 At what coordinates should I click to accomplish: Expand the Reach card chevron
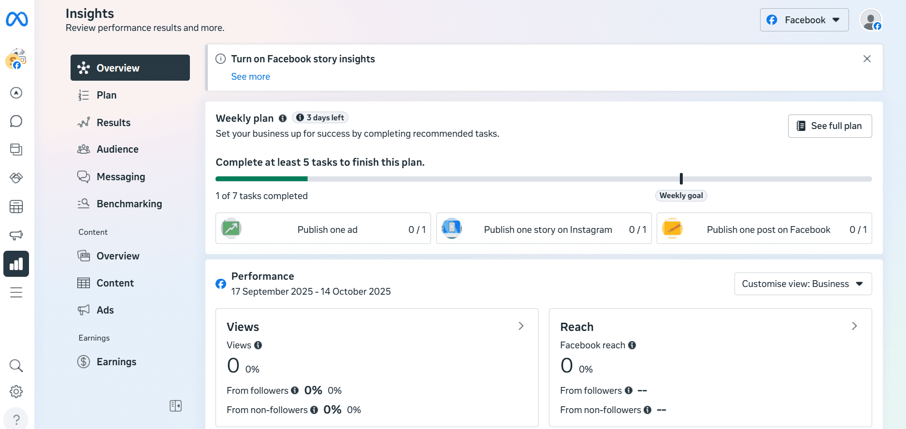coord(854,326)
